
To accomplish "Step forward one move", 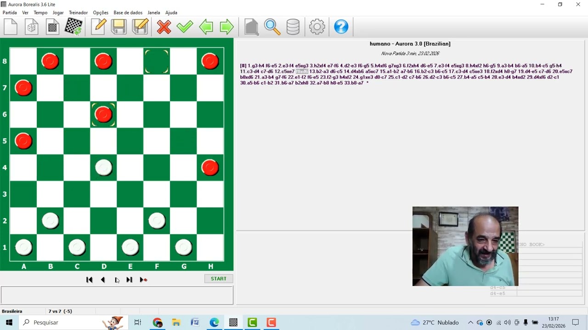I will pyautogui.click(x=117, y=280).
